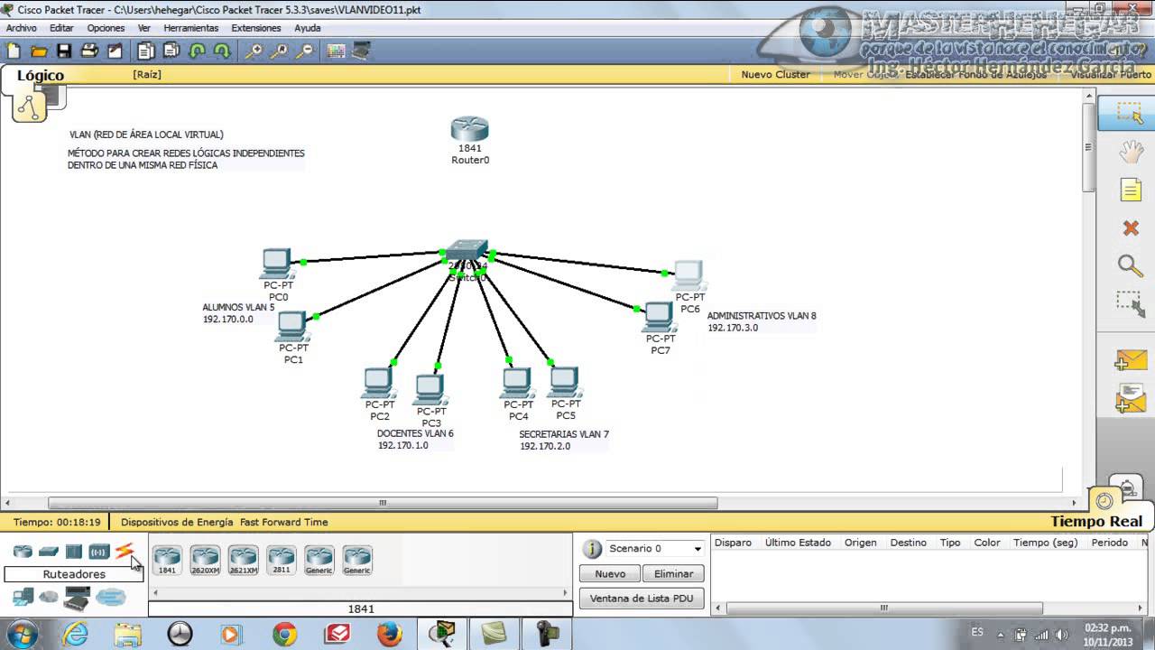Click the green Undo arrow

click(x=197, y=51)
